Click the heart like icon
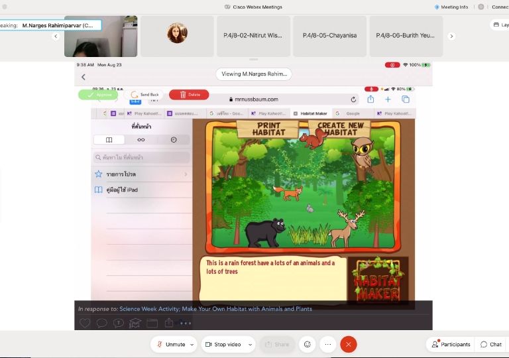Viewport: 509px width, 358px height. coord(85,323)
